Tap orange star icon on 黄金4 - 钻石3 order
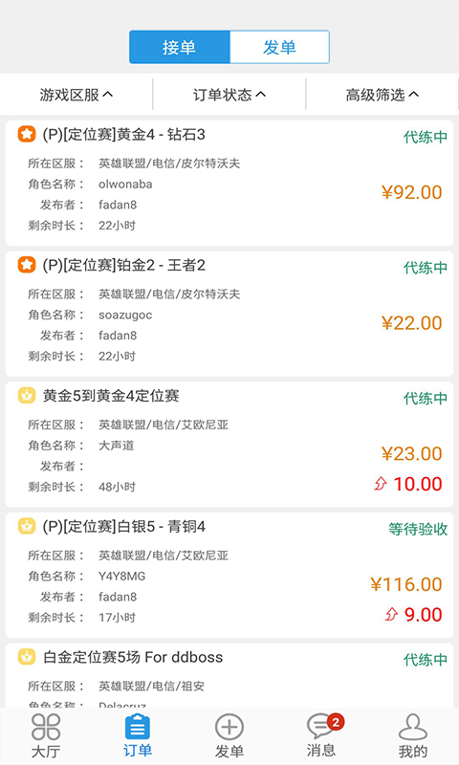 point(27,134)
